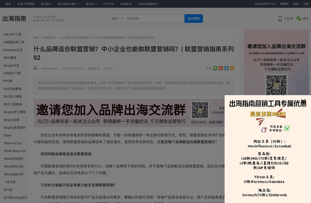
Task: Click the mobile phone icon beside 手机版
Action: pyautogui.click(x=280, y=18)
